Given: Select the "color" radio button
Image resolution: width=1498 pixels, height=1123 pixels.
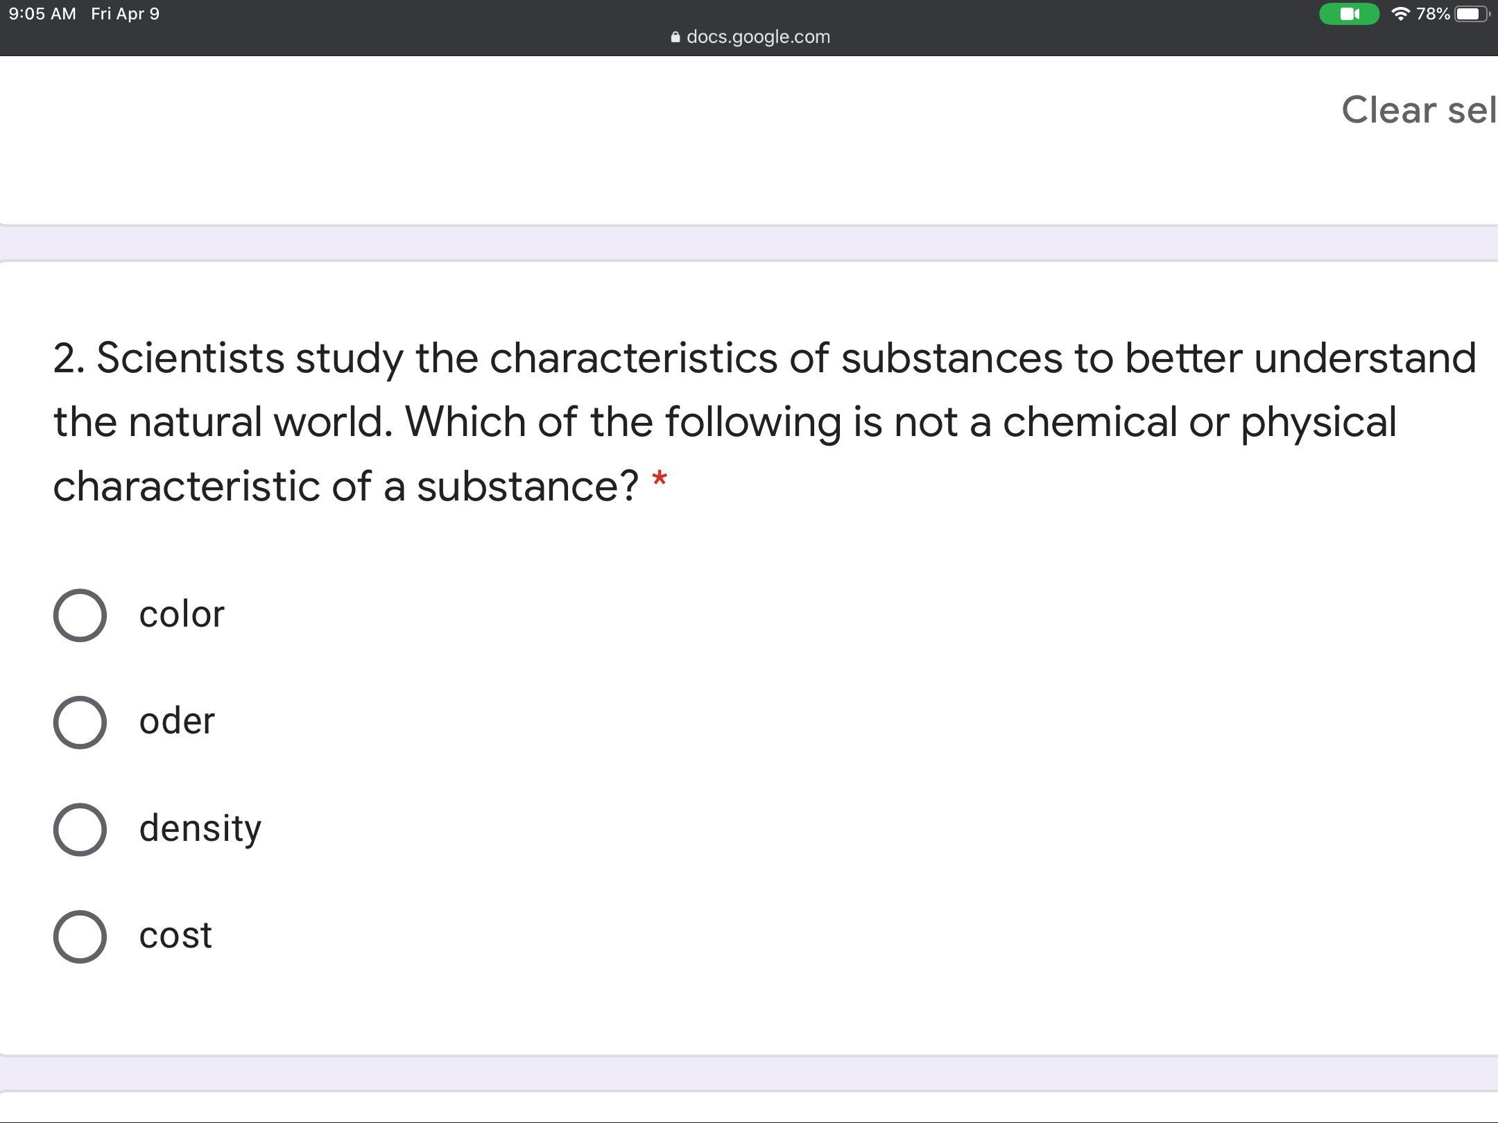Looking at the screenshot, I should coord(80,615).
